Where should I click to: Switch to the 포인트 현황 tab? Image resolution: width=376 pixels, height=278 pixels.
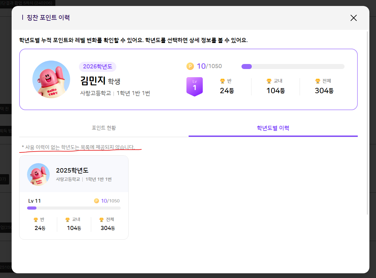[104, 128]
